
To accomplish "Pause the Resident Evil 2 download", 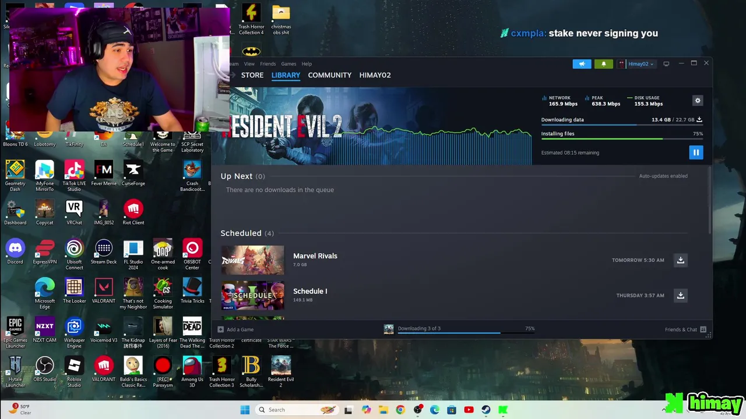I will [696, 152].
